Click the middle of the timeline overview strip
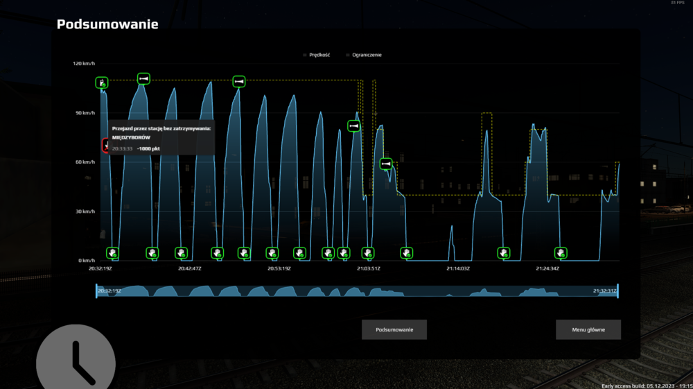693x389 pixels. tap(357, 291)
